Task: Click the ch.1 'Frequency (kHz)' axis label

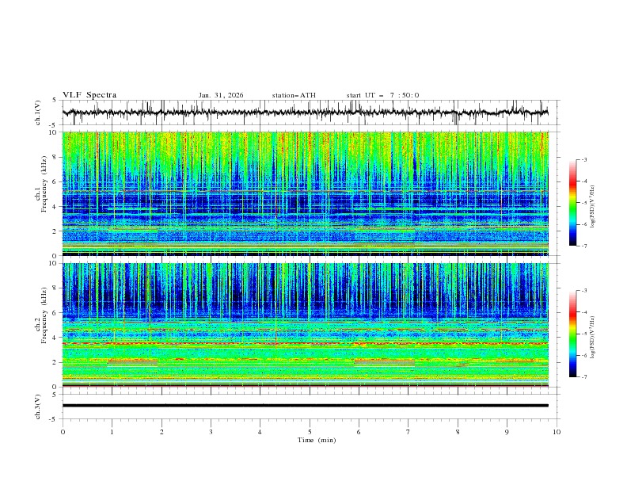Action: tap(44, 185)
